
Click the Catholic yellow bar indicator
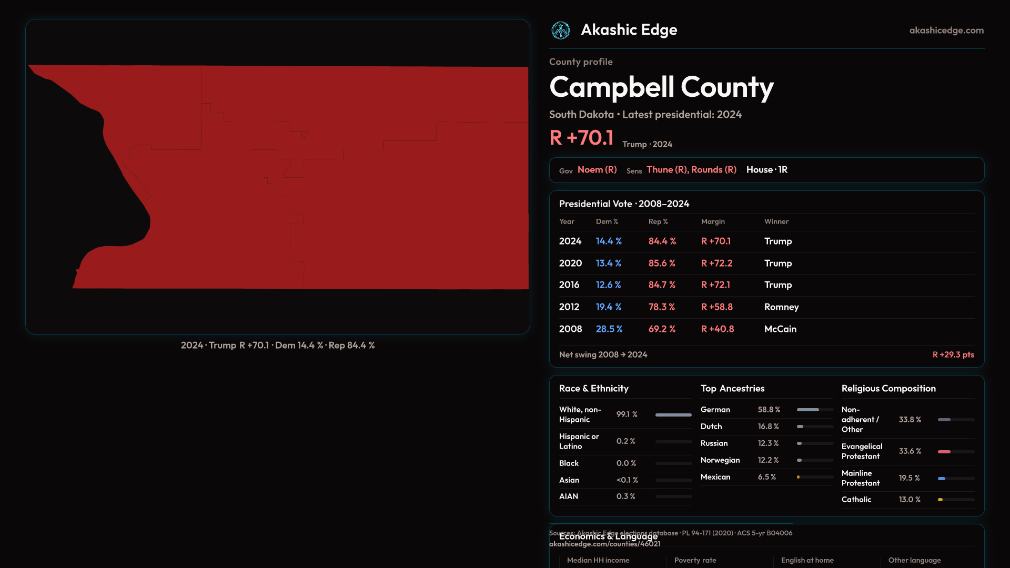[941, 500]
